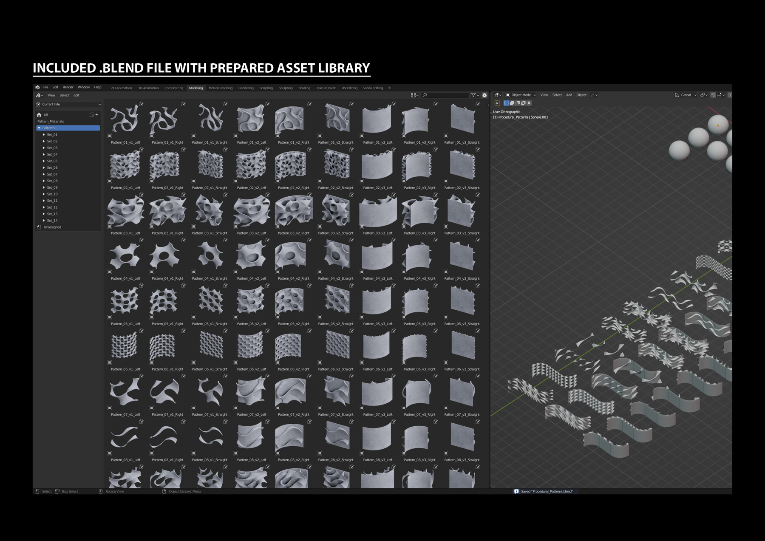Image resolution: width=765 pixels, height=541 pixels.
Task: Enable proportional editing icon in viewport header
Action: (730, 95)
